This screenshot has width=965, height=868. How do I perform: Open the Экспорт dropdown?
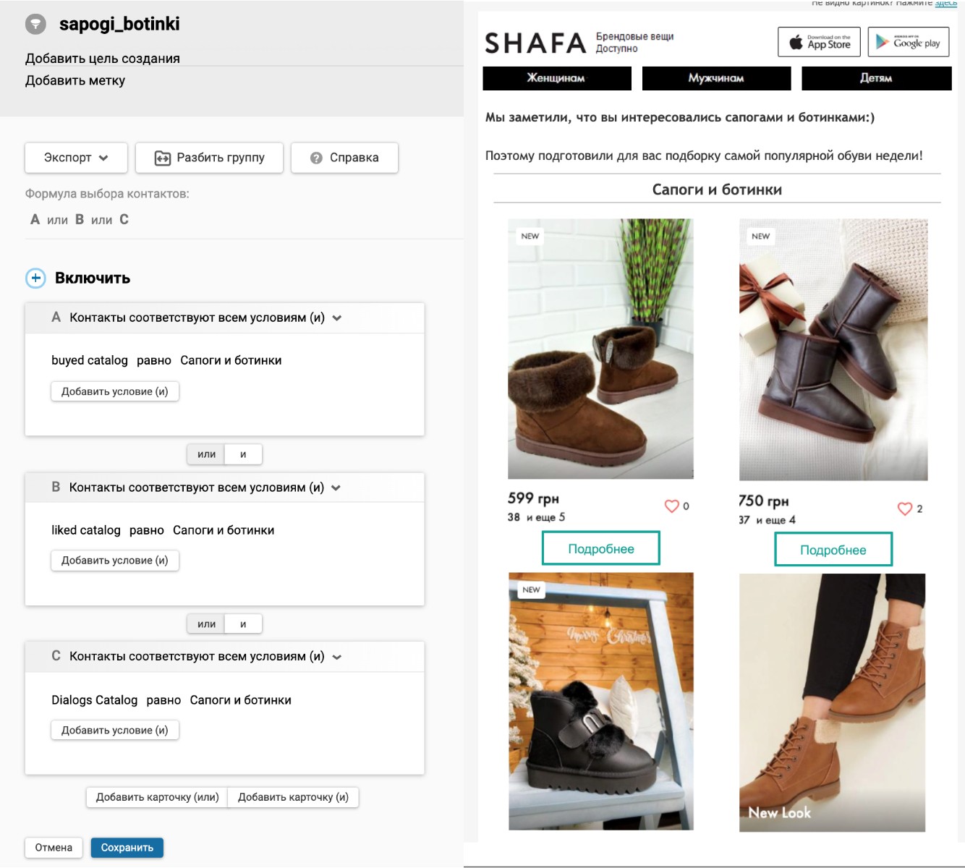pyautogui.click(x=76, y=158)
